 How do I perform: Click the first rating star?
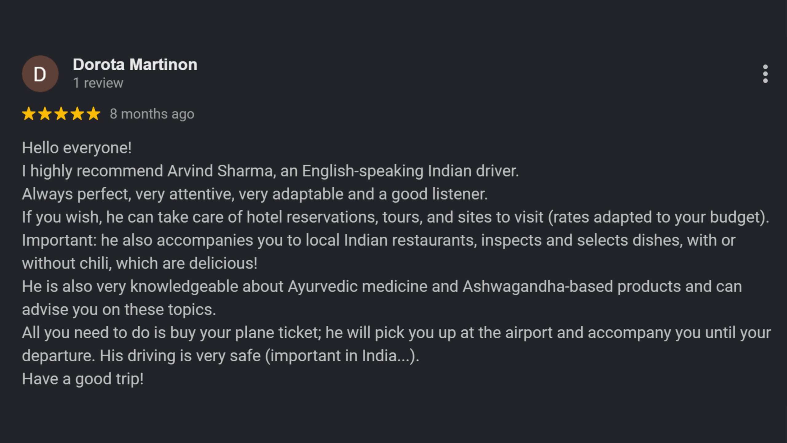(29, 114)
